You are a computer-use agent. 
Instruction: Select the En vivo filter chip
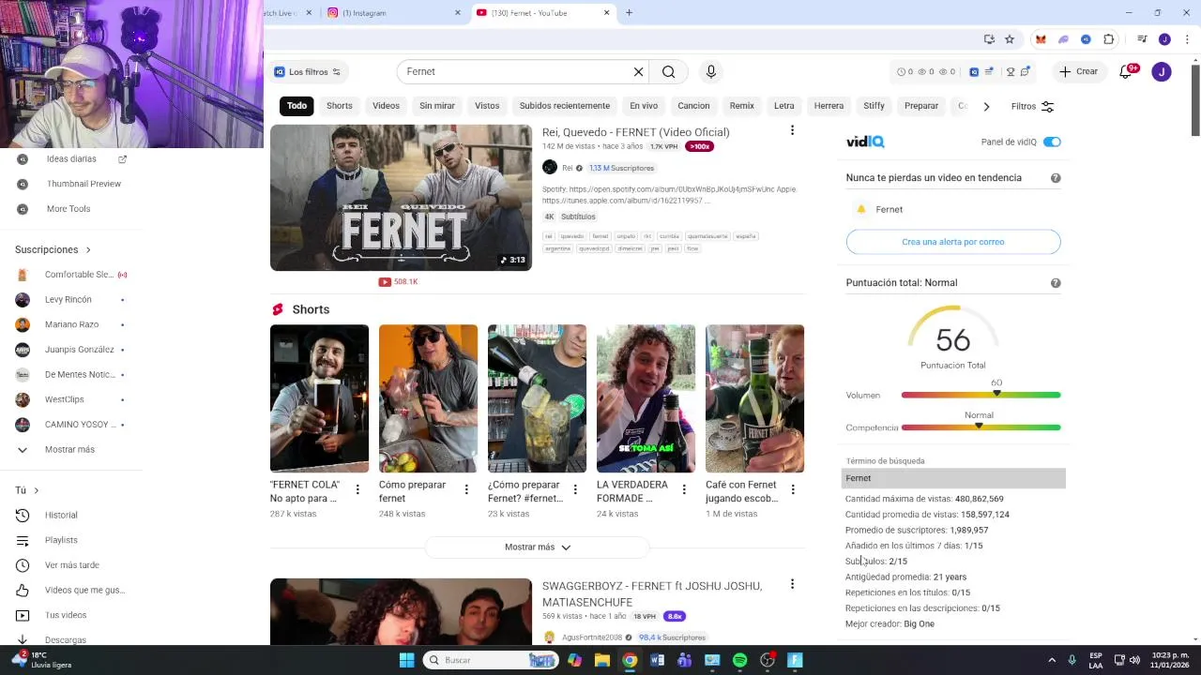point(644,106)
